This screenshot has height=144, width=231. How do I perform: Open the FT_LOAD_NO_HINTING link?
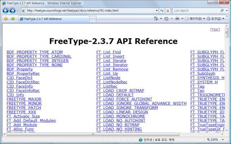click(x=119, y=129)
